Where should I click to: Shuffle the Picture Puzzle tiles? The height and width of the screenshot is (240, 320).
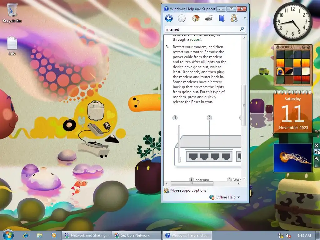coord(308,47)
